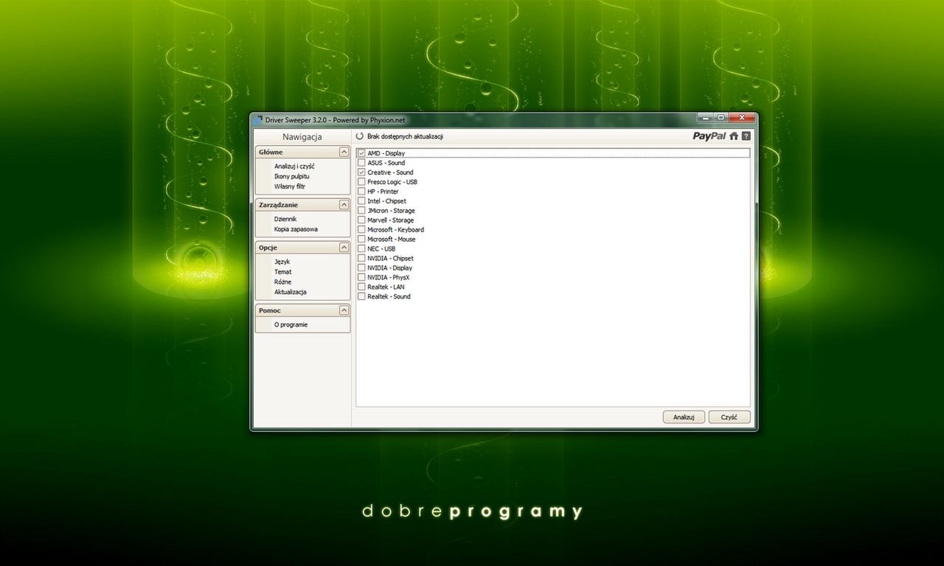Screen dimensions: 944x566
Task: Select the NVIDIA - Chipset checkbox
Action: point(361,259)
